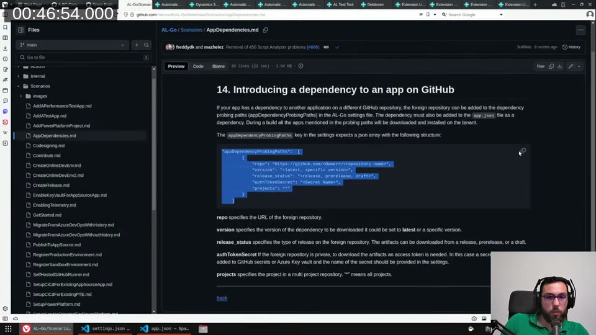The image size is (596, 335).
Task: Open the downloads side panel icon
Action: coord(6,48)
